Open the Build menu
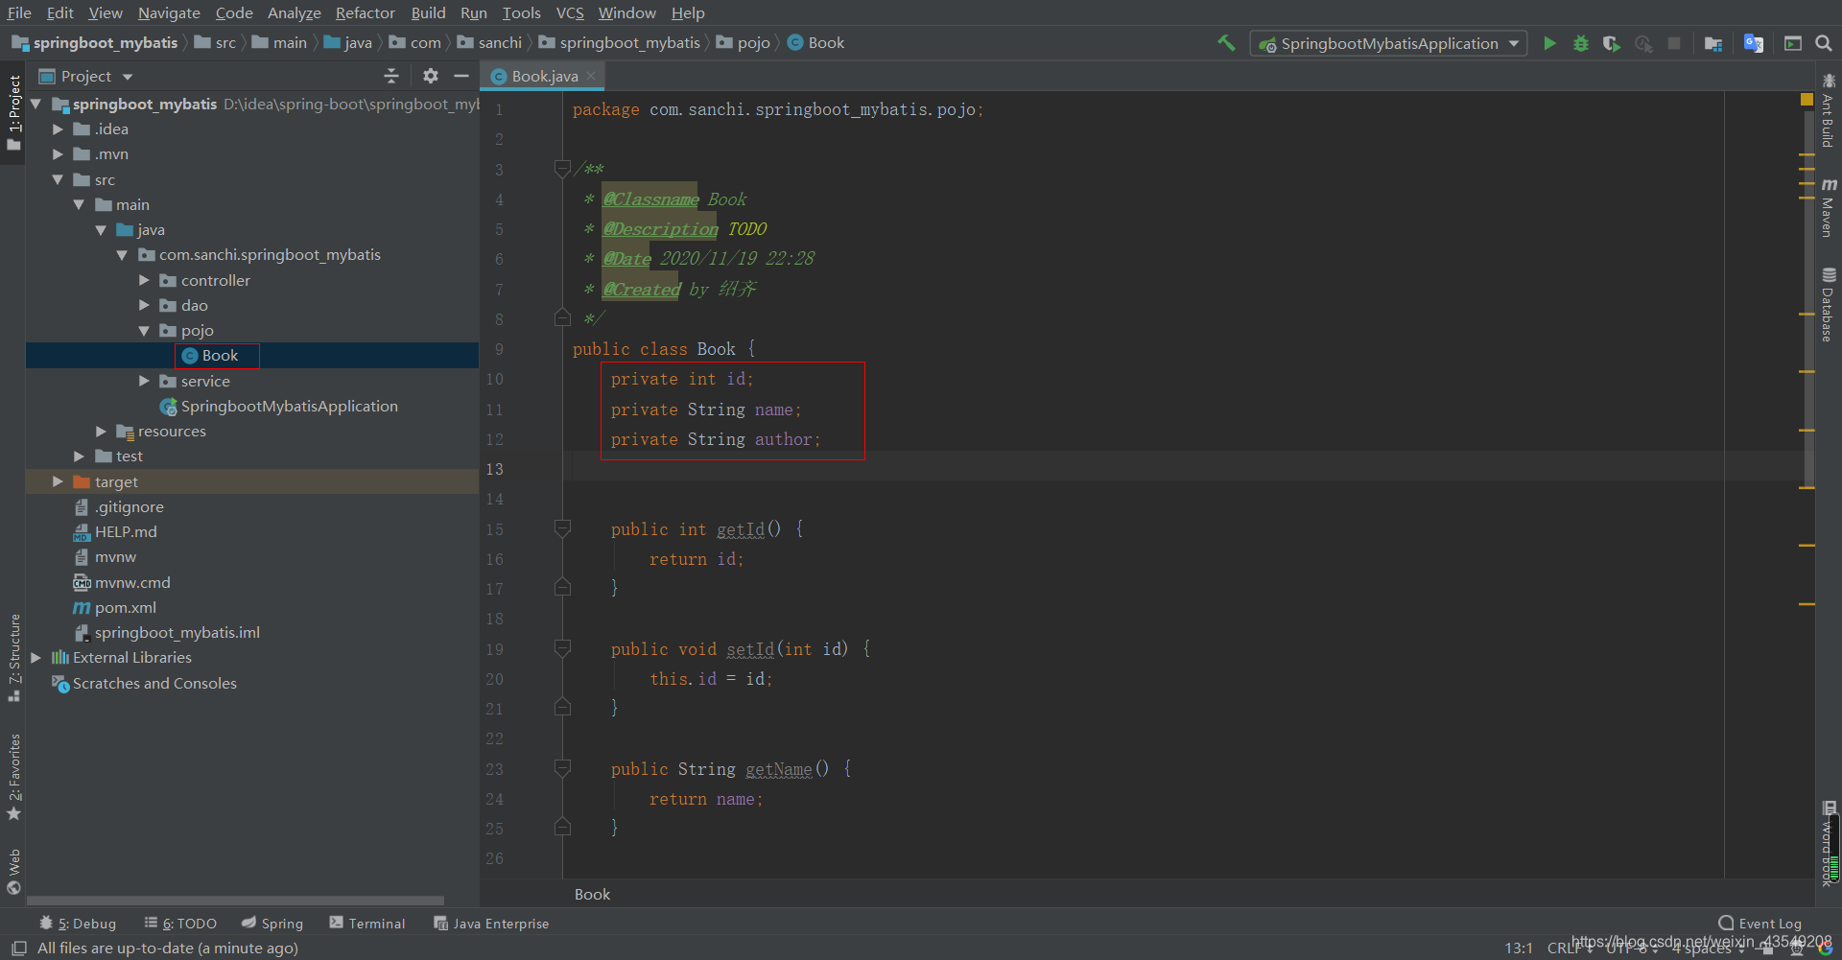This screenshot has height=960, width=1842. click(428, 12)
